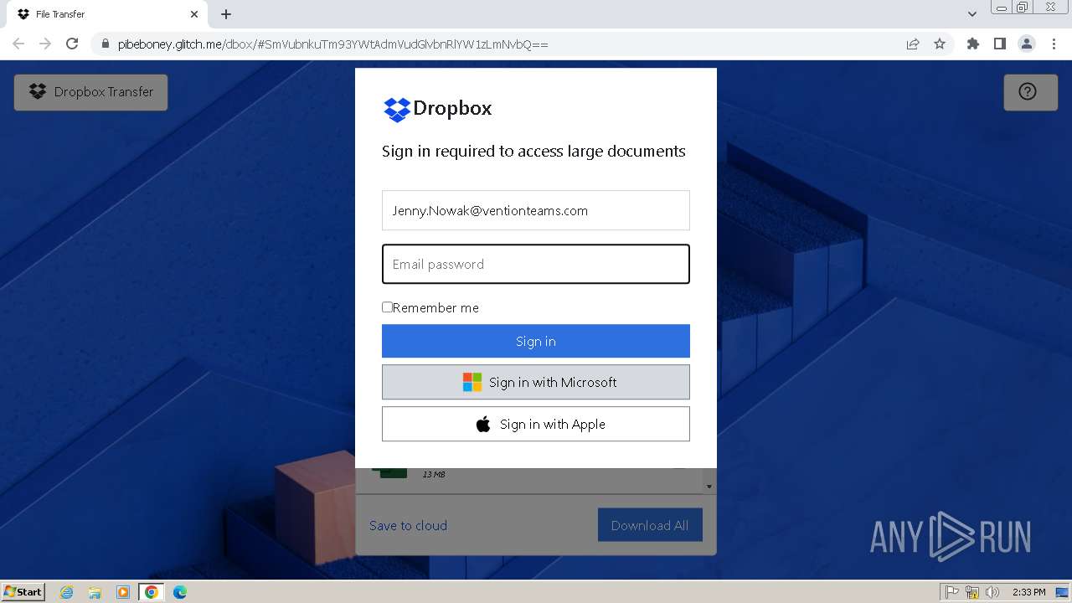Click the address bar URL
This screenshot has width=1072, height=603.
pos(333,44)
